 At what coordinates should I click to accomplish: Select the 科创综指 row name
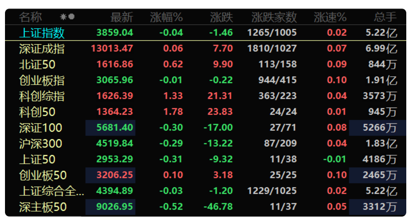tap(42, 96)
